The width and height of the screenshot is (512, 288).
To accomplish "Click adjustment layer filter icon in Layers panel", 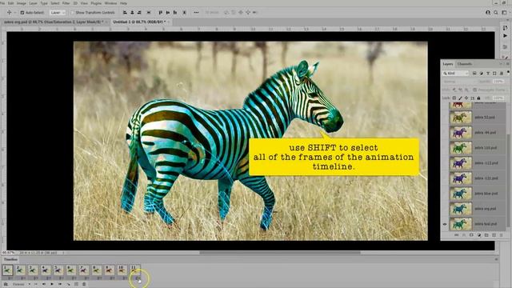I will (482, 73).
